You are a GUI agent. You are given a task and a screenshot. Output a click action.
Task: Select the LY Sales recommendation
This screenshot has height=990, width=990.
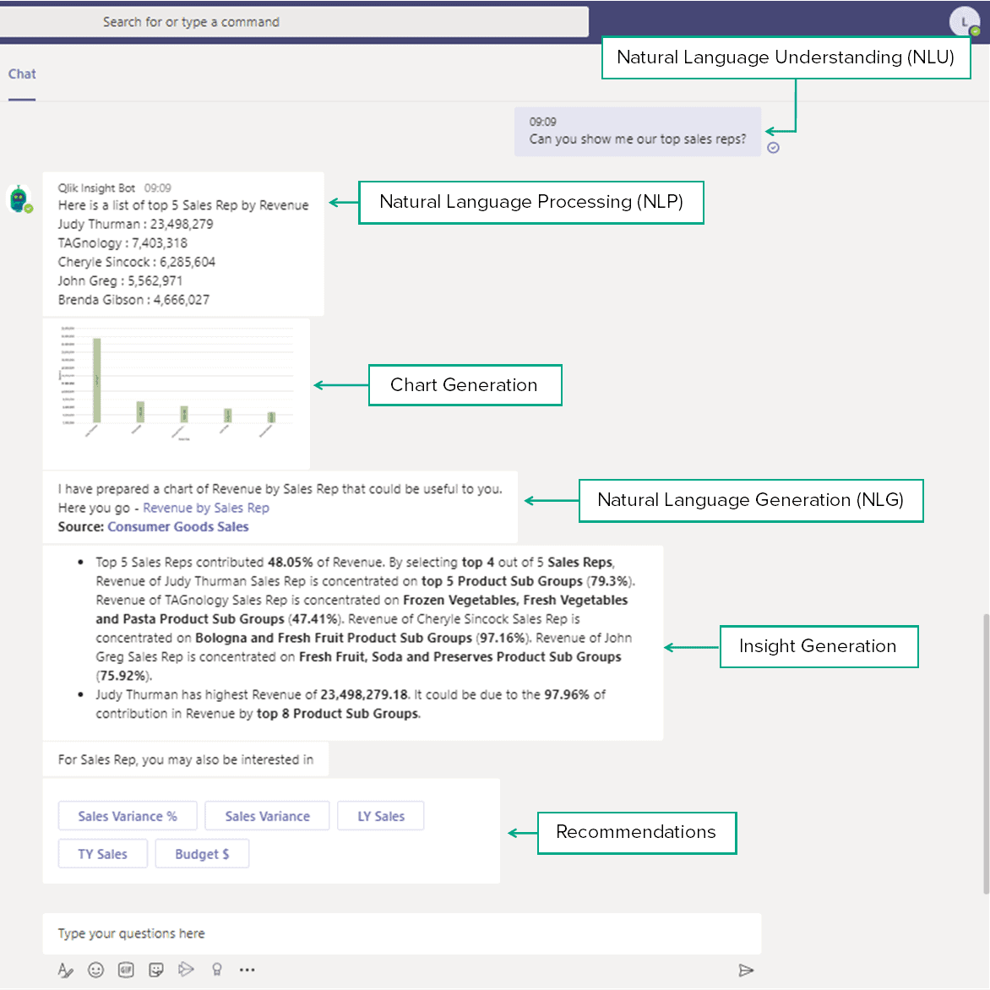381,816
